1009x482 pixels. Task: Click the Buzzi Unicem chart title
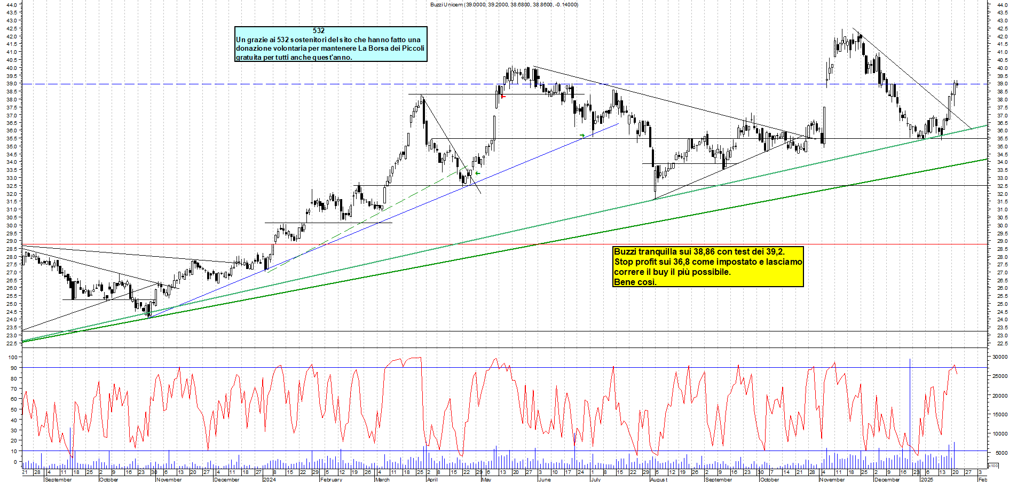[x=504, y=4]
